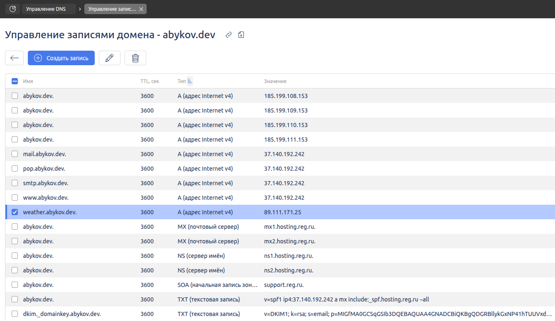555x321 pixels.
Task: Toggle the select-all checkbox in header
Action: (x=15, y=81)
